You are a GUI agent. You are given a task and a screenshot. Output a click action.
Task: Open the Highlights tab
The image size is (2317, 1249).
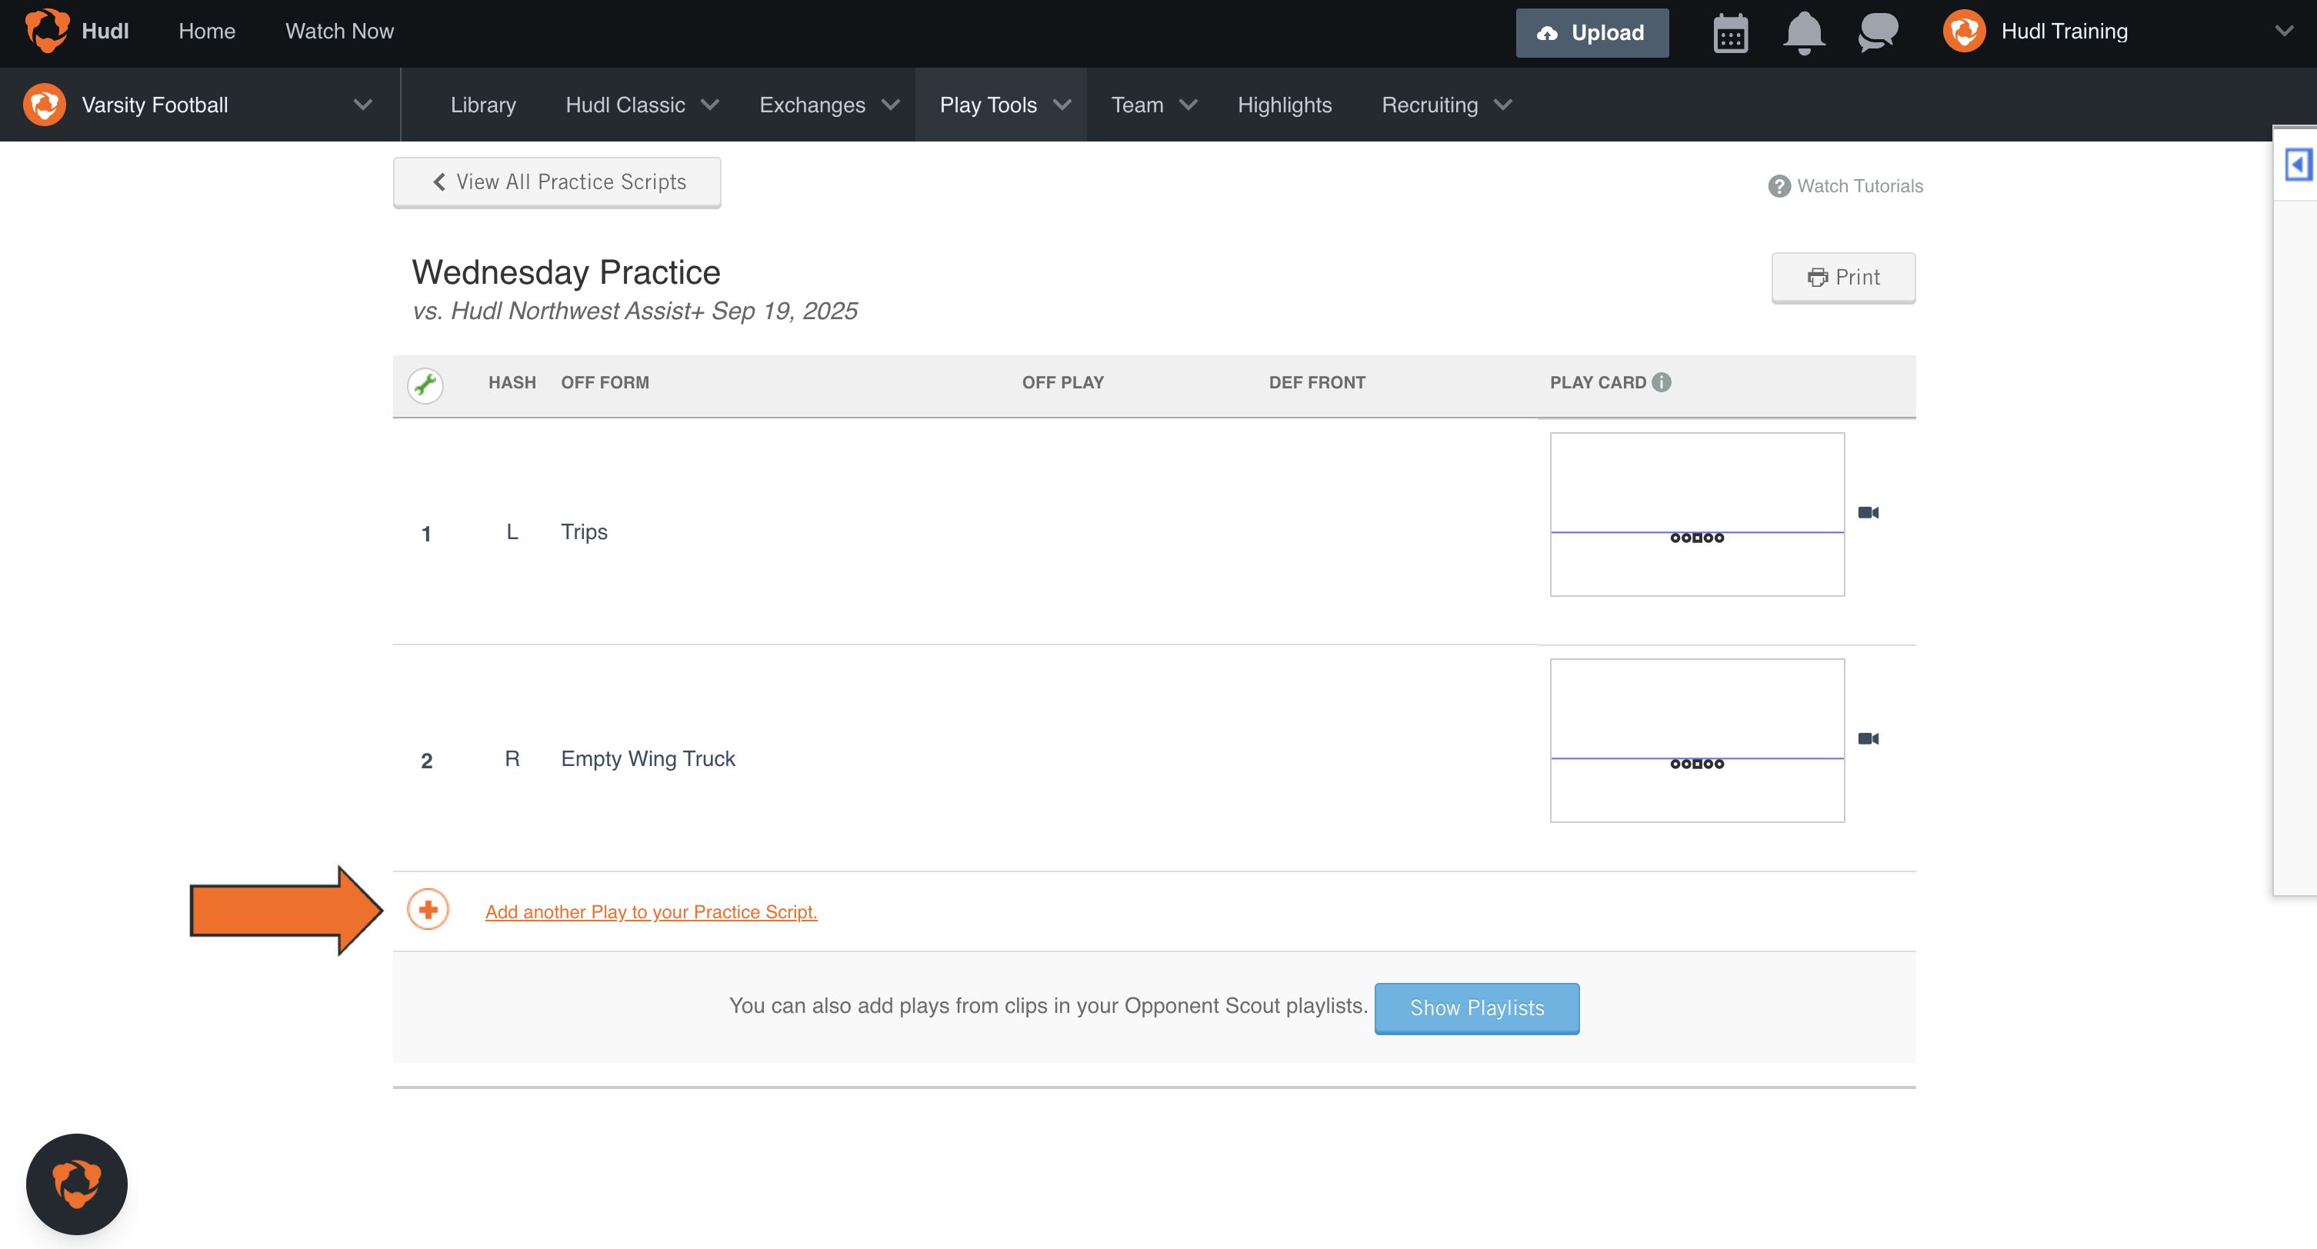tap(1285, 105)
